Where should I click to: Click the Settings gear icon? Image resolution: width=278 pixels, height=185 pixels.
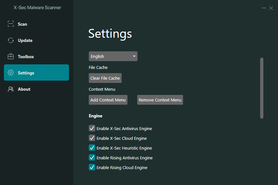click(11, 73)
